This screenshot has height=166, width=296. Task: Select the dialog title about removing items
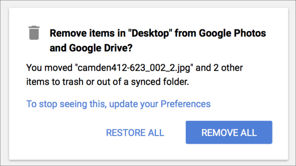[x=158, y=40]
